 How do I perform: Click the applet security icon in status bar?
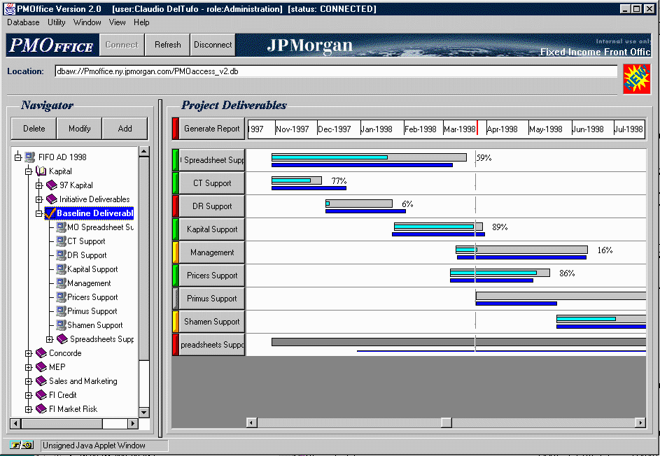[x=22, y=445]
